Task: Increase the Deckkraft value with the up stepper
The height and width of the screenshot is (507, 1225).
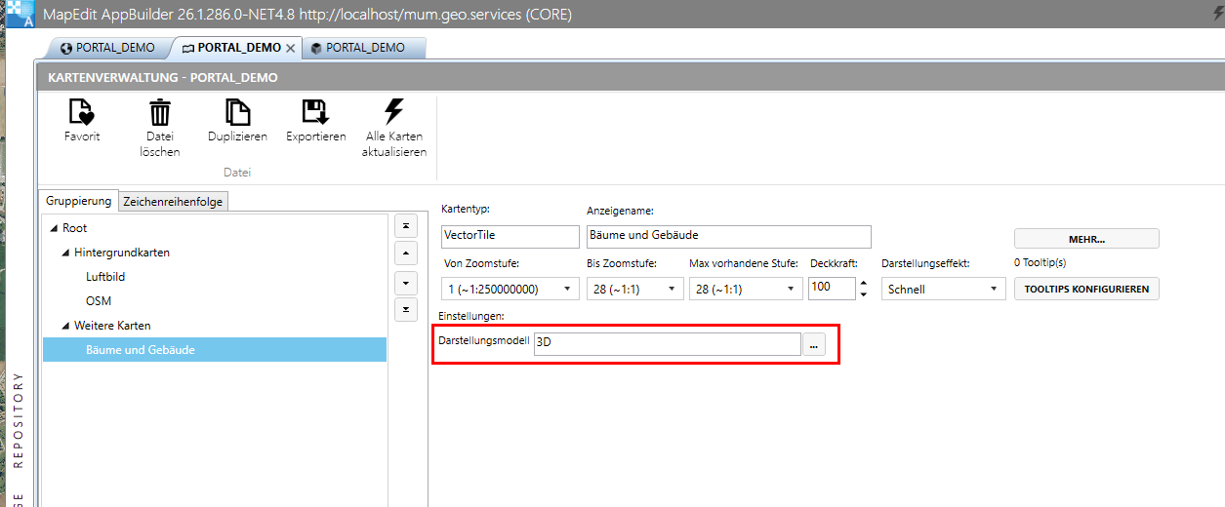Action: 863,283
